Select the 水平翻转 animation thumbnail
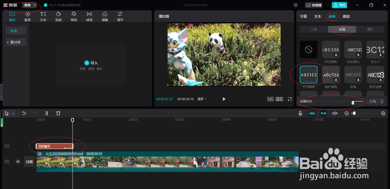Image resolution: width=390 pixels, height=189 pixels. click(309, 75)
